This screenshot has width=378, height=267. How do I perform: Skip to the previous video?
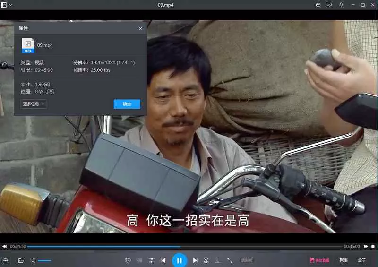coord(163,260)
